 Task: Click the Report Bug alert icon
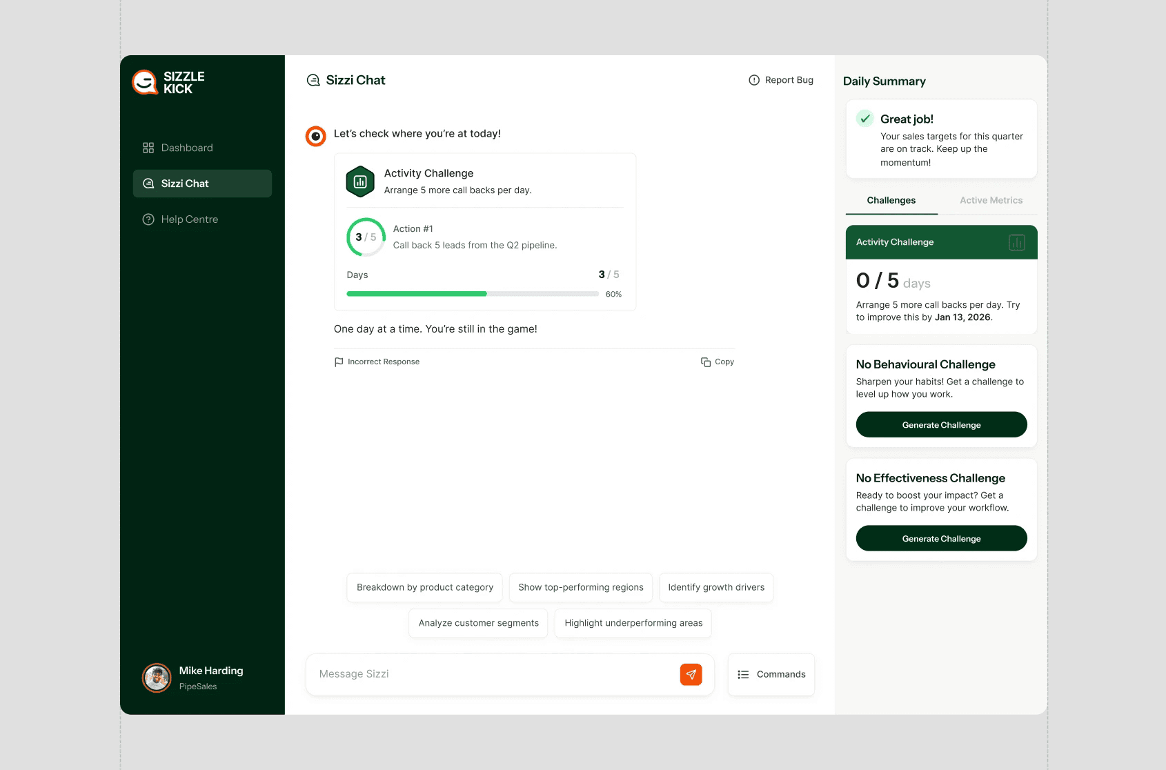pyautogui.click(x=753, y=79)
